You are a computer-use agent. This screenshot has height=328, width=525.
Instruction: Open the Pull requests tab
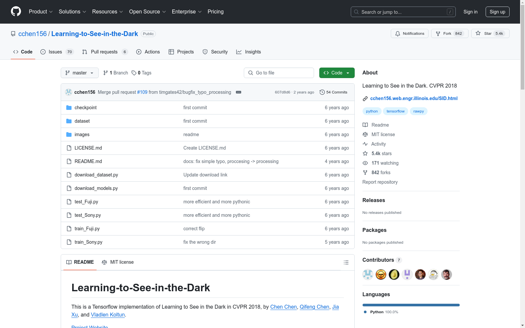click(x=105, y=52)
